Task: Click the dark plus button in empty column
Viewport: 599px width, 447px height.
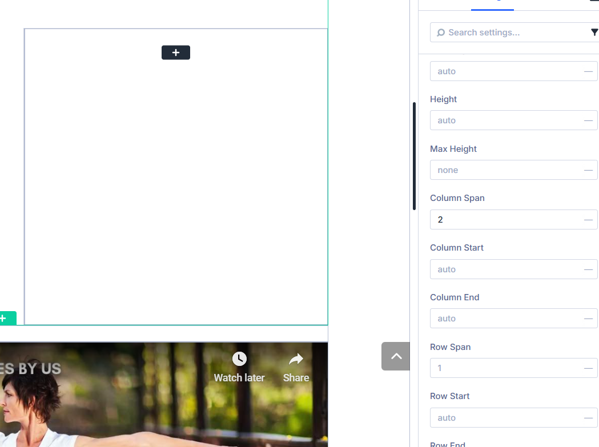Action: coord(175,53)
